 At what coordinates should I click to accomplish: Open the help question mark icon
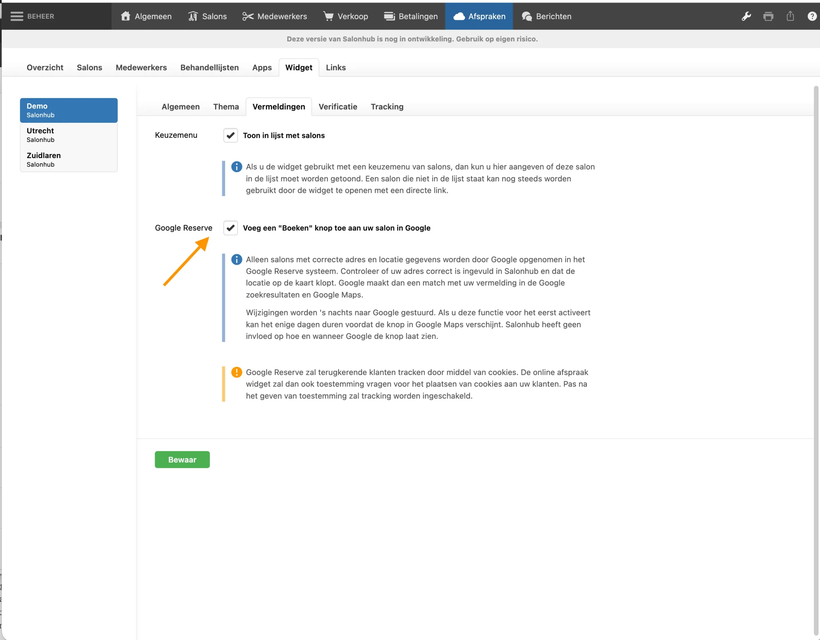click(x=812, y=16)
